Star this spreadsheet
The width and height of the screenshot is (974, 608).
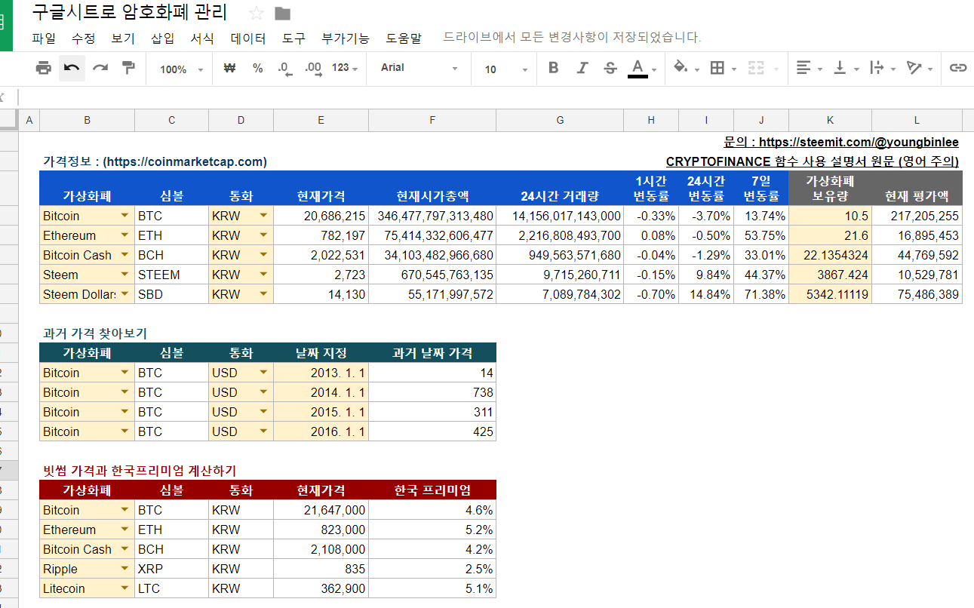click(x=257, y=13)
